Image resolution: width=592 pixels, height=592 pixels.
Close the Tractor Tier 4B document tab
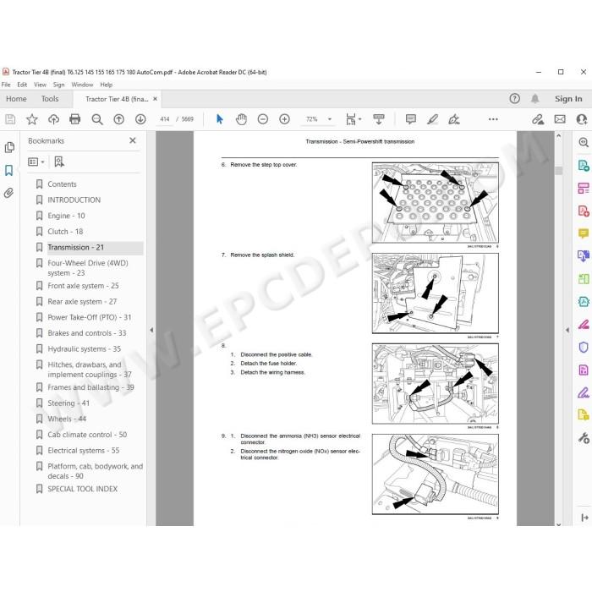(x=155, y=99)
